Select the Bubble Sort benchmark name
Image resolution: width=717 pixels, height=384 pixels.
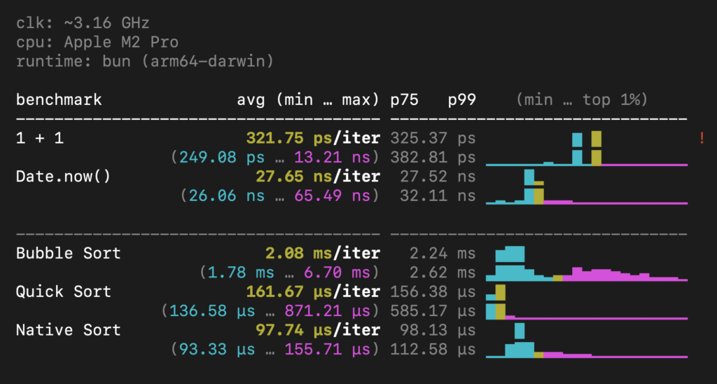69,253
